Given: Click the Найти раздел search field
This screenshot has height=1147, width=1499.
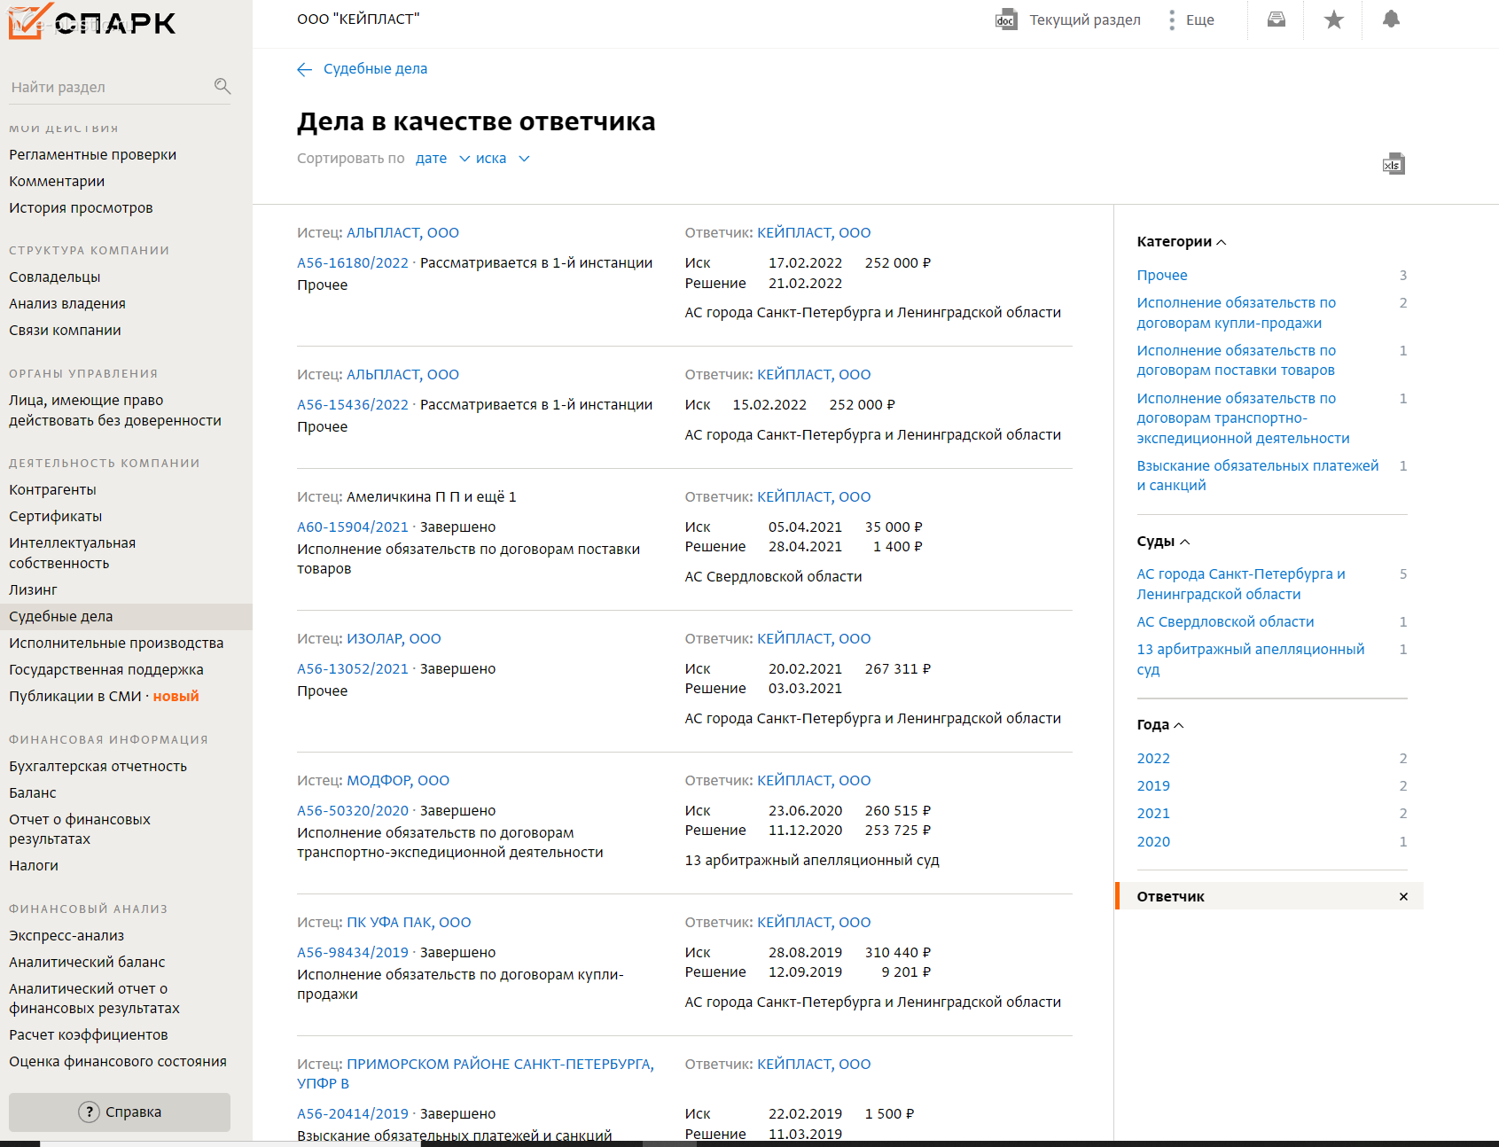Looking at the screenshot, I should (106, 87).
